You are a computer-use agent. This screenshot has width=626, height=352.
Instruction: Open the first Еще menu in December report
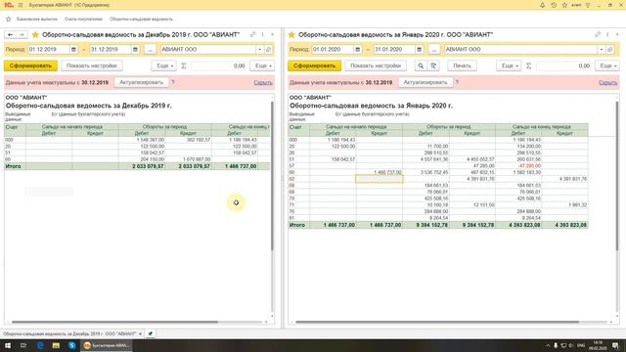click(x=163, y=66)
